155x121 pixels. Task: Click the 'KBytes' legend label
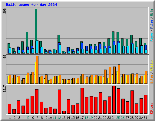[x=152, y=109]
